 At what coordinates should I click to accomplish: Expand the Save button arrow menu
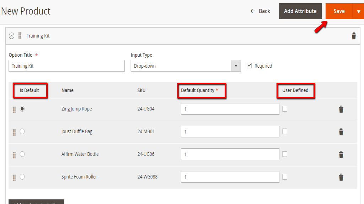point(358,11)
